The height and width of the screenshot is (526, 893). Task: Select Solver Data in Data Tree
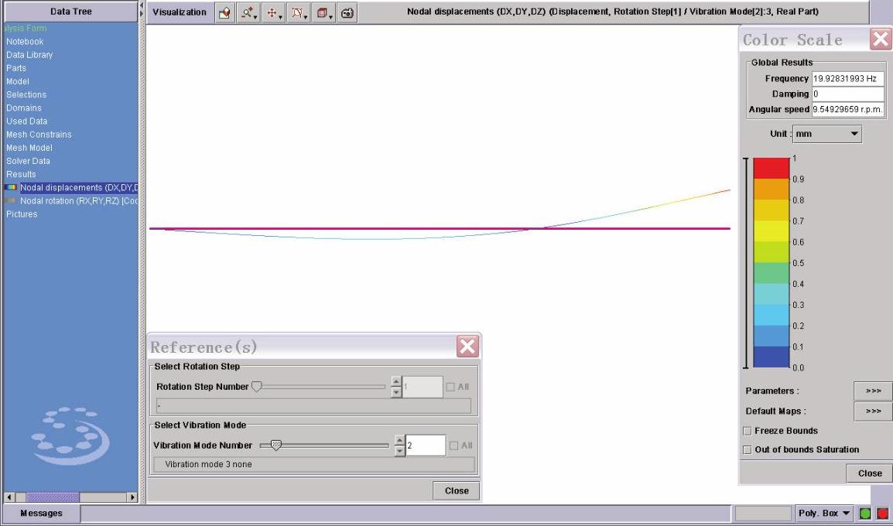28,161
